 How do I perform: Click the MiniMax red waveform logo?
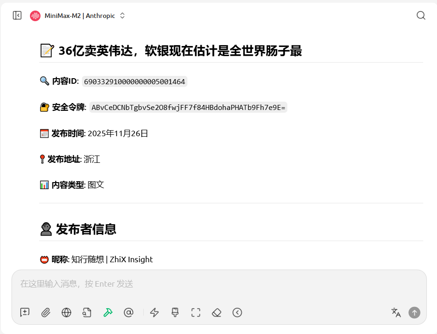click(35, 16)
